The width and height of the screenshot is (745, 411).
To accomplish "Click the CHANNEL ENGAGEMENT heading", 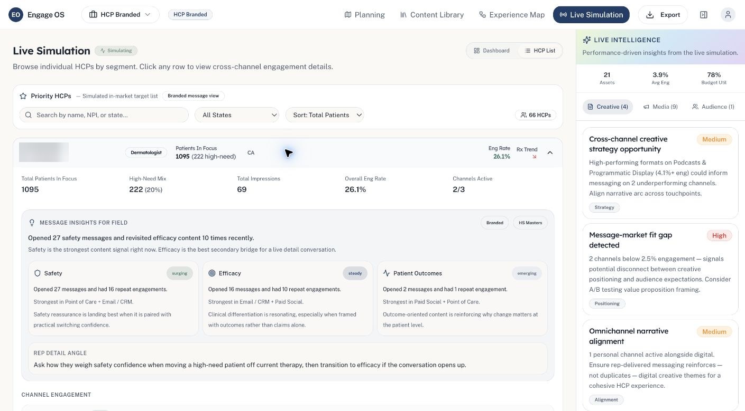I will [57, 395].
